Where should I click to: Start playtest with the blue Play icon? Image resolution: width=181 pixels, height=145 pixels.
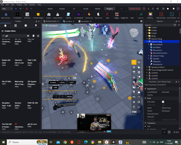pyautogui.click(x=16, y=9)
